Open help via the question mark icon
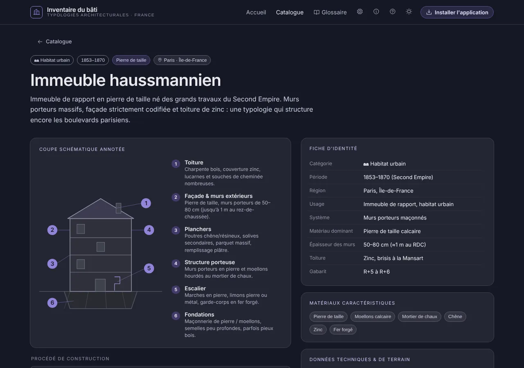The image size is (524, 368). click(x=393, y=12)
